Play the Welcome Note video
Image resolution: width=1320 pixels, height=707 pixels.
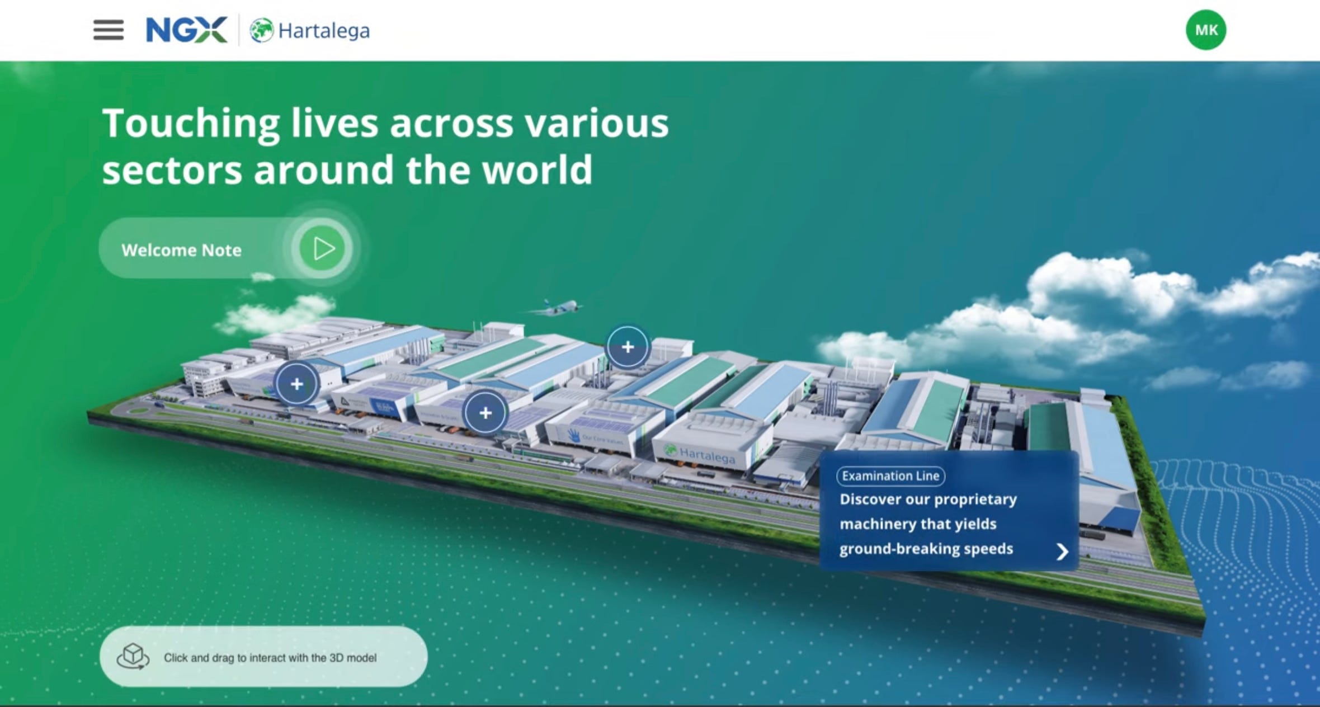pyautogui.click(x=323, y=248)
